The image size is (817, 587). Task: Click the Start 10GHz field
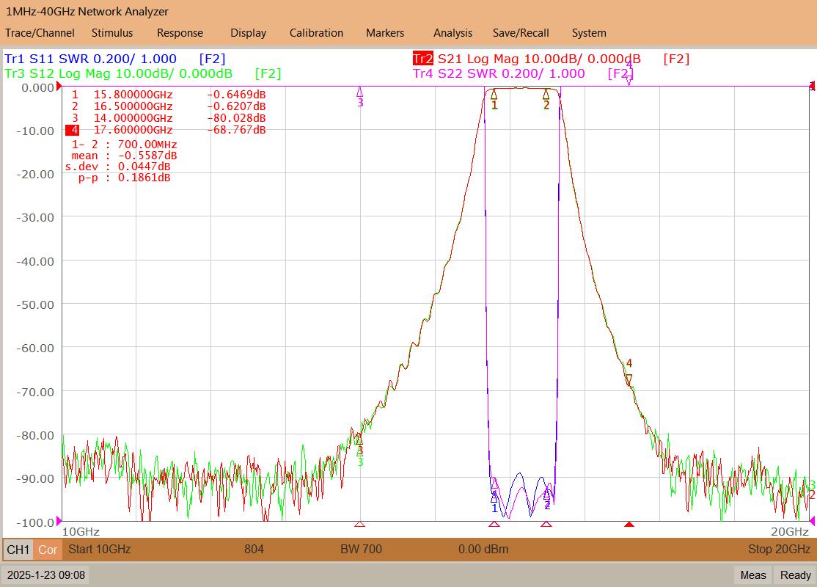(100, 549)
